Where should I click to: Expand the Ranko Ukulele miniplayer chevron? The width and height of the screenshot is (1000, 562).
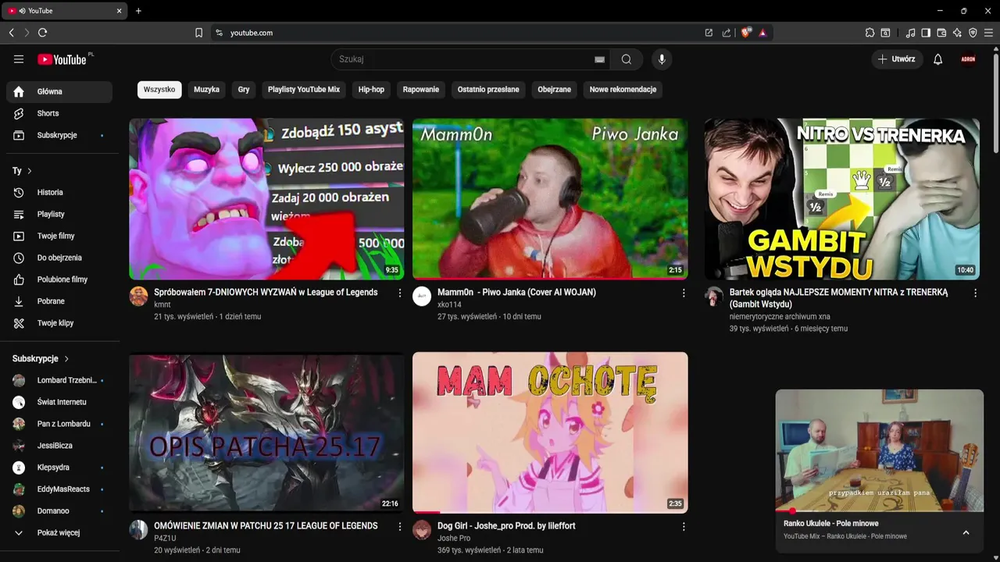click(x=966, y=532)
